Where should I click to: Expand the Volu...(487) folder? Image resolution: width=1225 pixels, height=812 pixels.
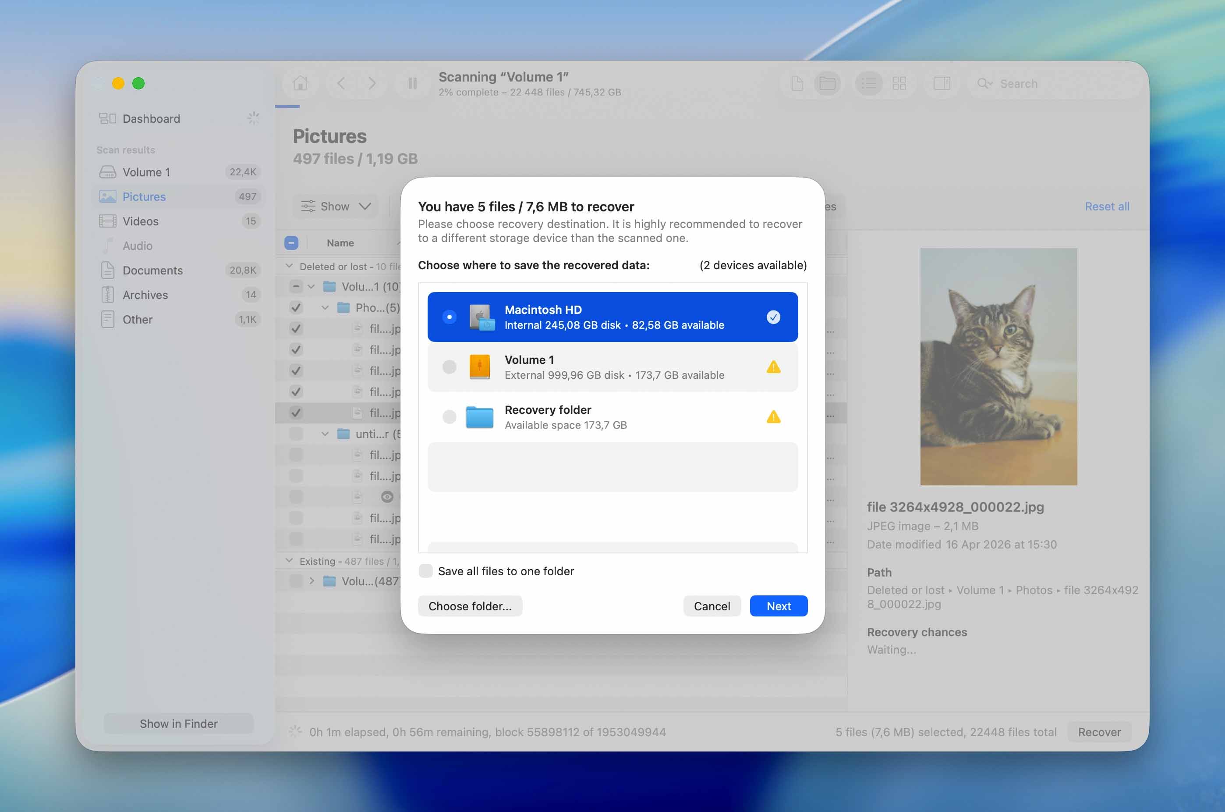point(312,581)
